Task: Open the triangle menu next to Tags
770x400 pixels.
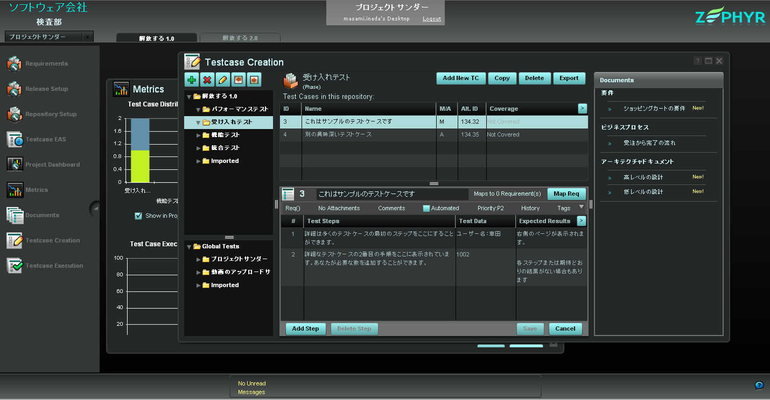Action: (x=582, y=207)
